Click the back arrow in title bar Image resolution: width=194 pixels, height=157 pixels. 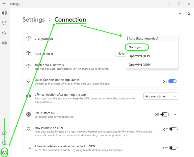click(4, 4)
